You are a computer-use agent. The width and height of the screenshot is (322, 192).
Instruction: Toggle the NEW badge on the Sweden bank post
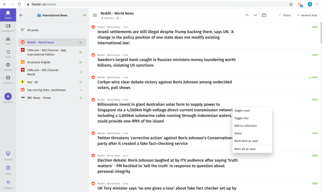point(315,55)
